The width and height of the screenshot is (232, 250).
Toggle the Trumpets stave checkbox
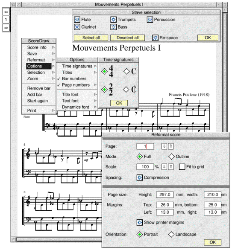(x=114, y=20)
